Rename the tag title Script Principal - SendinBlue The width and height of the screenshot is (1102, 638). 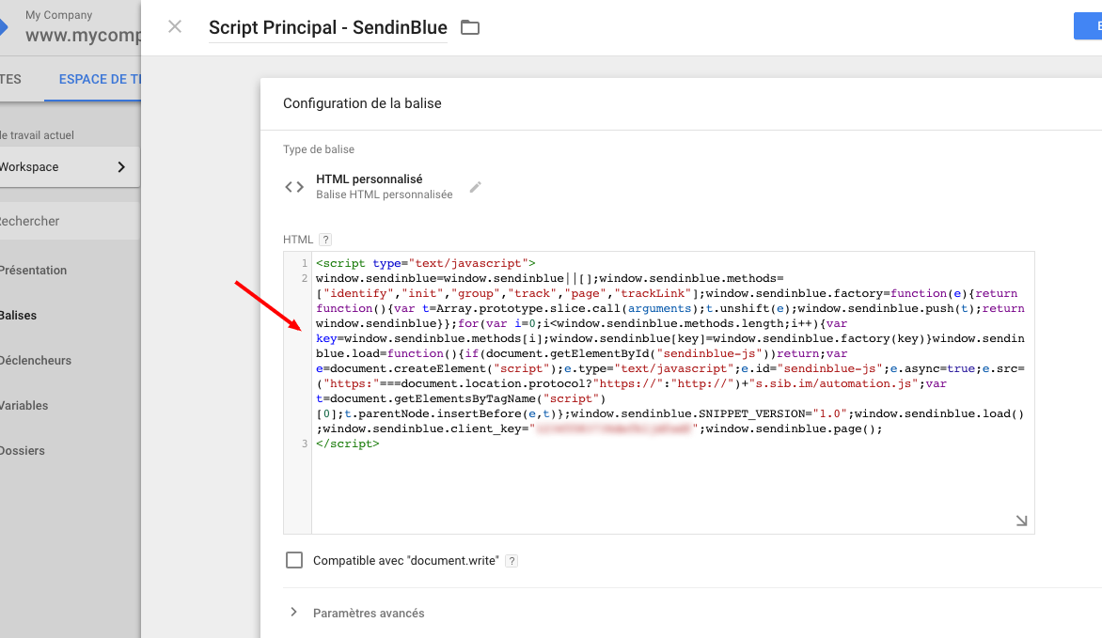pos(328,27)
